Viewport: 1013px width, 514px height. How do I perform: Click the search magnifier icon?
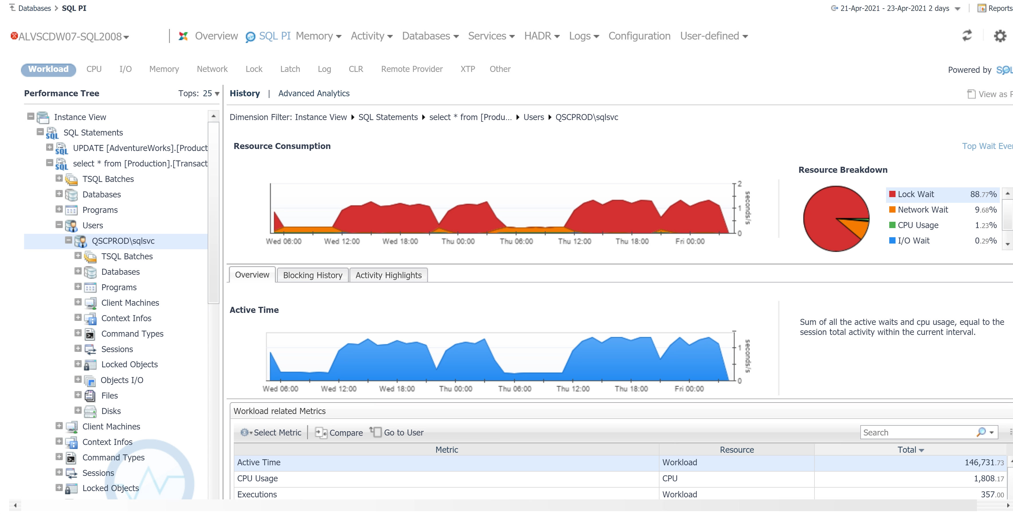pyautogui.click(x=981, y=432)
